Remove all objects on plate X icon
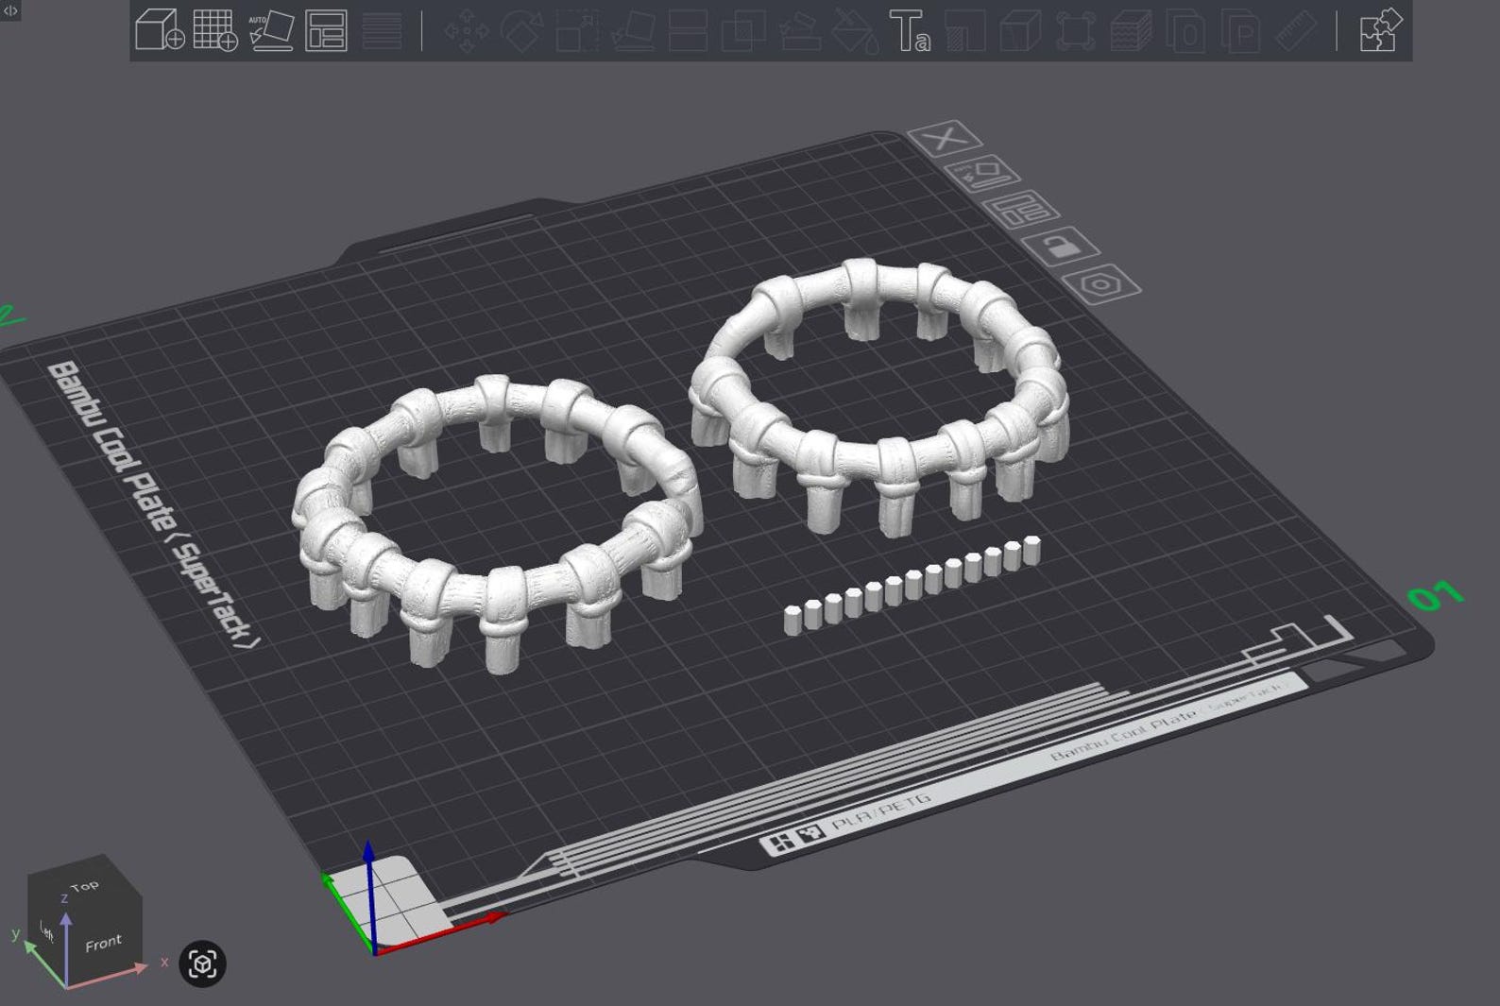This screenshot has width=1500, height=1006. click(944, 139)
